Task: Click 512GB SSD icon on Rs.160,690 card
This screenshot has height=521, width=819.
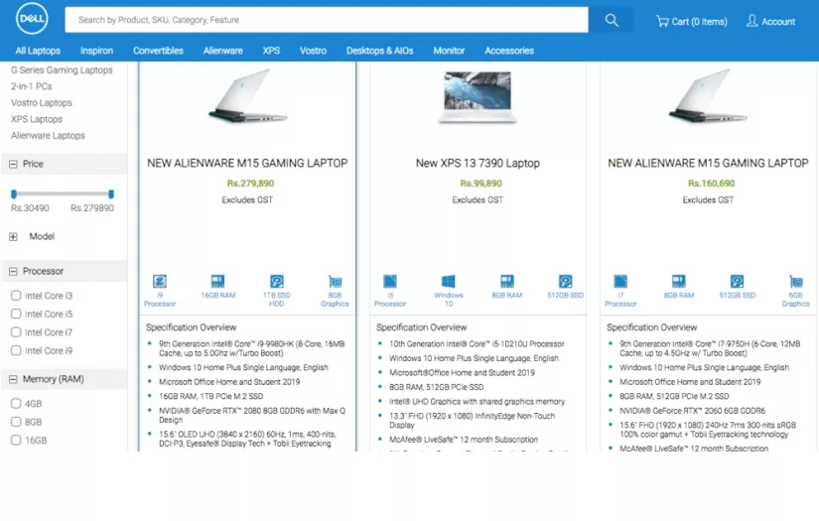Action: tap(737, 282)
